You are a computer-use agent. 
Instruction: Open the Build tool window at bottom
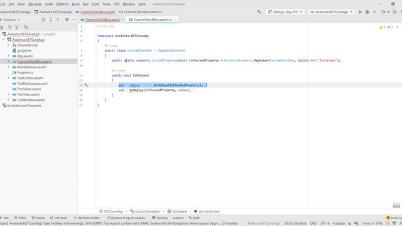[194, 218]
